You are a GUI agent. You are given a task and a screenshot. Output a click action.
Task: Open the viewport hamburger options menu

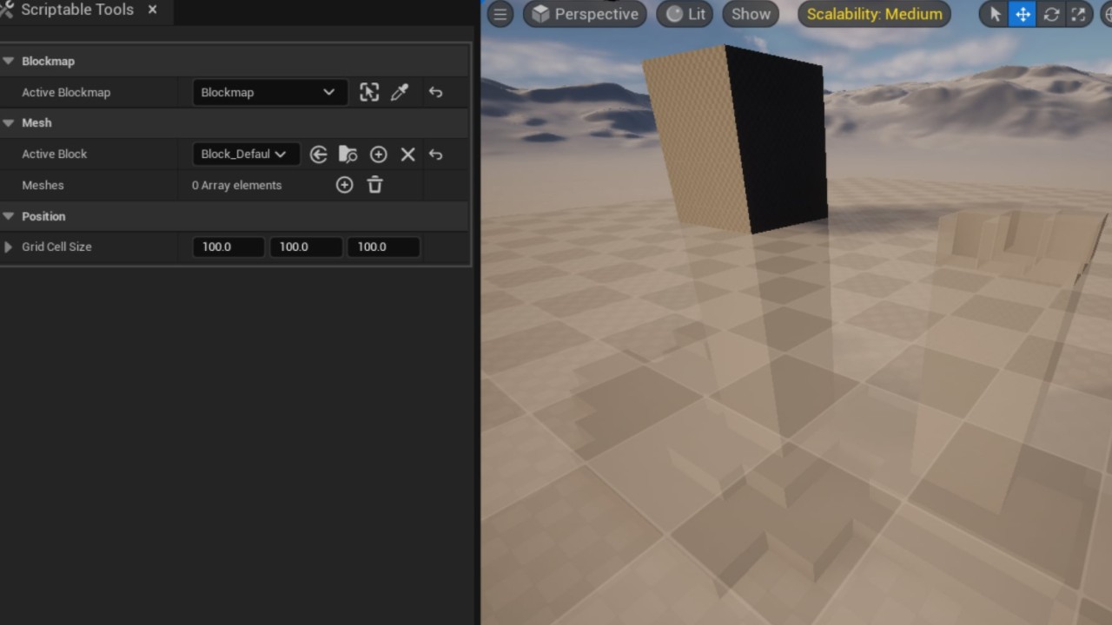click(500, 14)
